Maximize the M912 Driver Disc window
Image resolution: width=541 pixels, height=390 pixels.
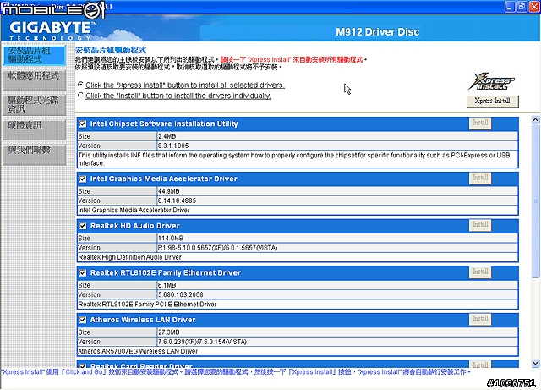click(x=522, y=7)
